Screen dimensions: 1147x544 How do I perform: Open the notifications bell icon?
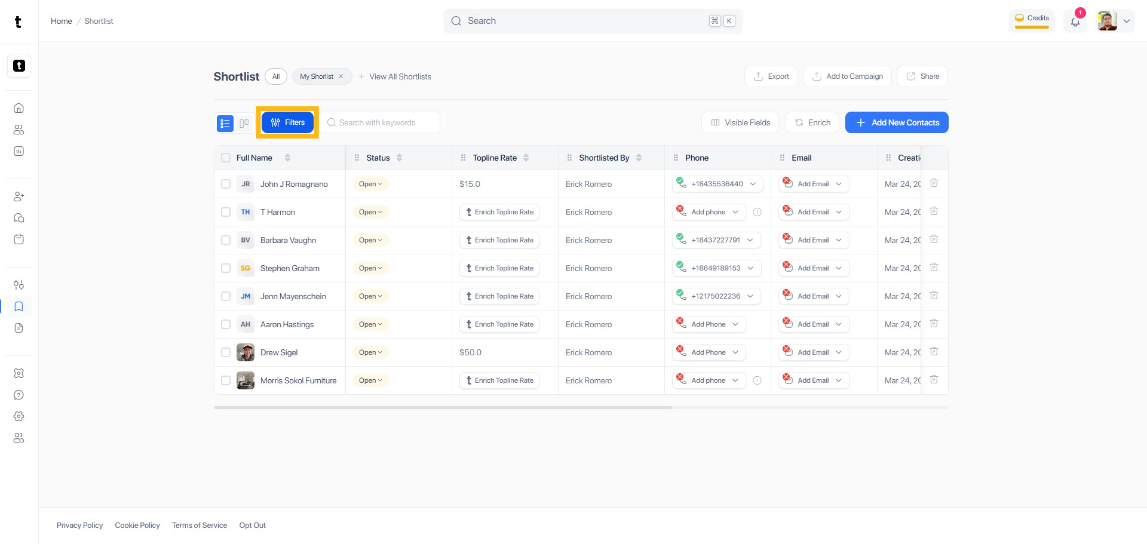tap(1075, 21)
